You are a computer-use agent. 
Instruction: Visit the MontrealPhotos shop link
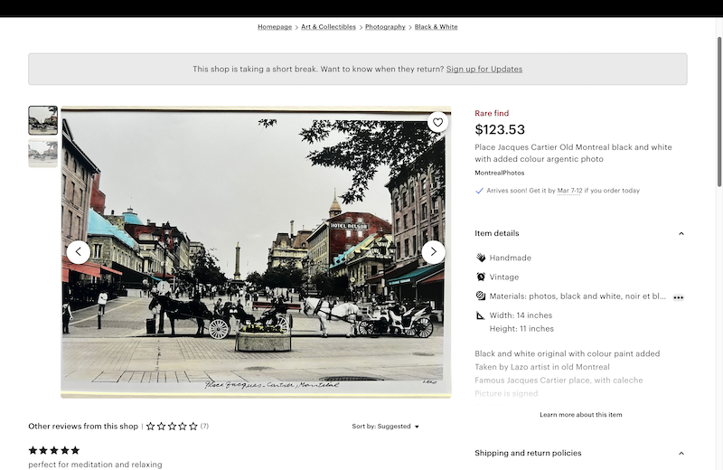point(499,173)
